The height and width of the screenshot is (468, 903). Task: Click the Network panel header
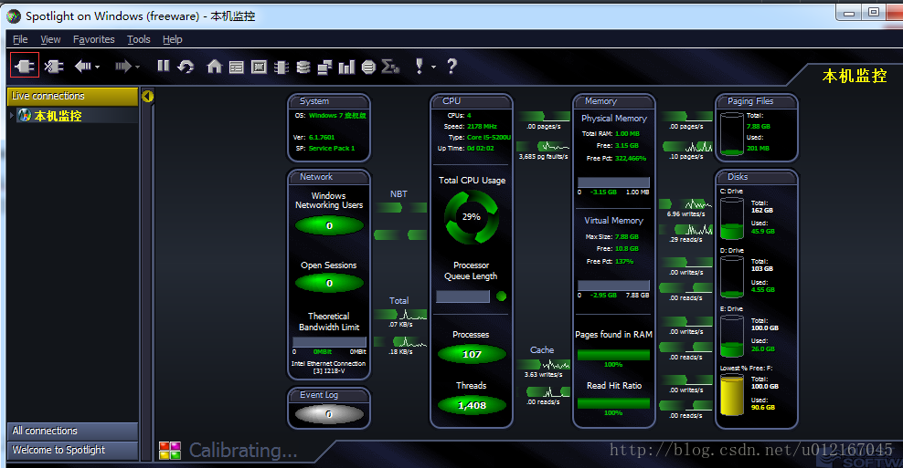(x=328, y=177)
